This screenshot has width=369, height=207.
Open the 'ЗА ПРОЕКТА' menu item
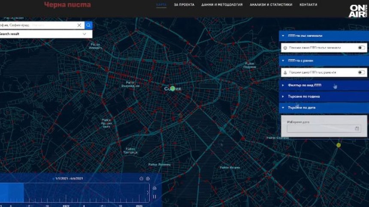pos(184,5)
